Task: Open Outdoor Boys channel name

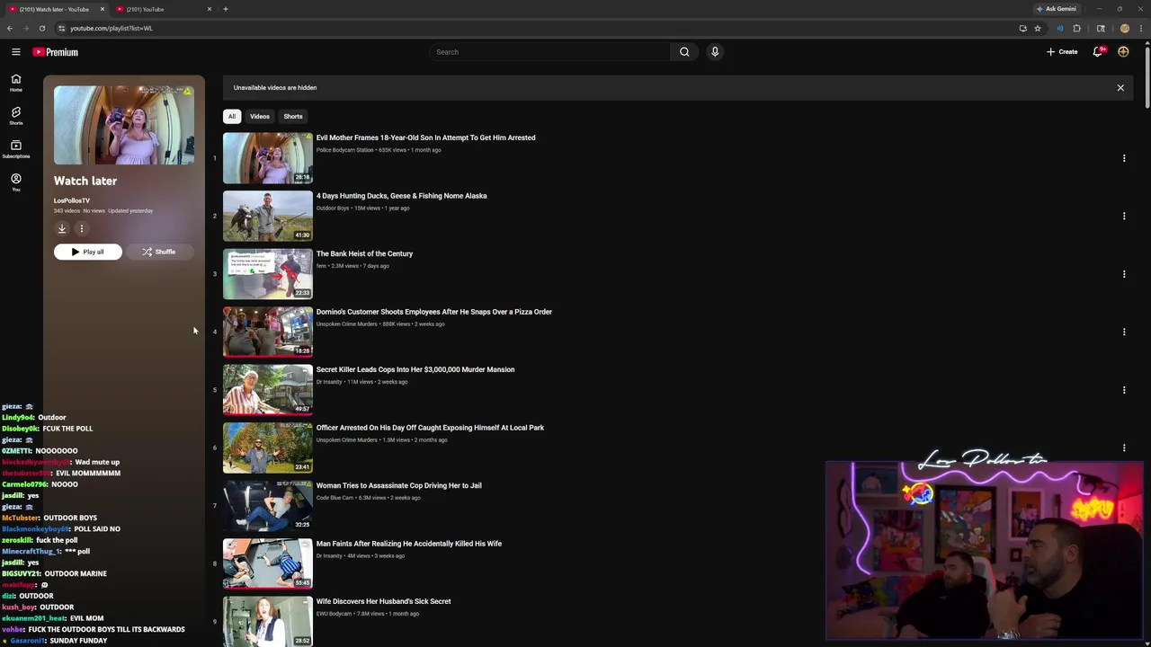Action: pyautogui.click(x=333, y=208)
